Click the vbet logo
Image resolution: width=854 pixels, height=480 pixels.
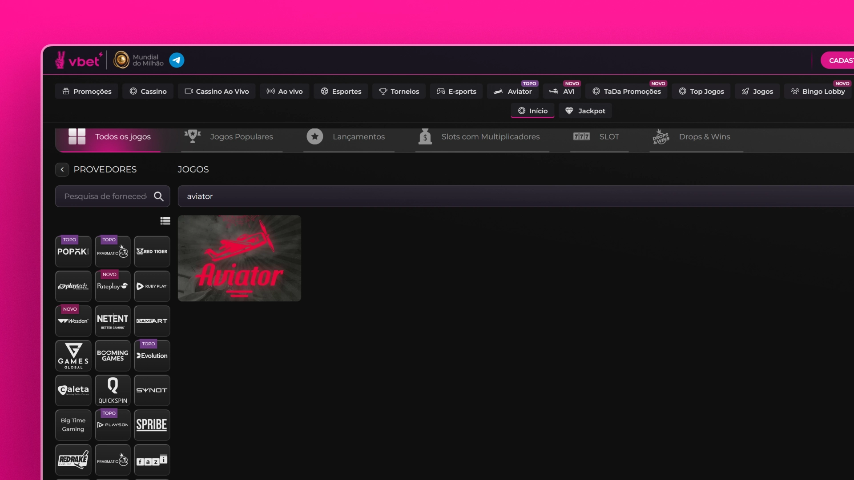click(x=79, y=60)
